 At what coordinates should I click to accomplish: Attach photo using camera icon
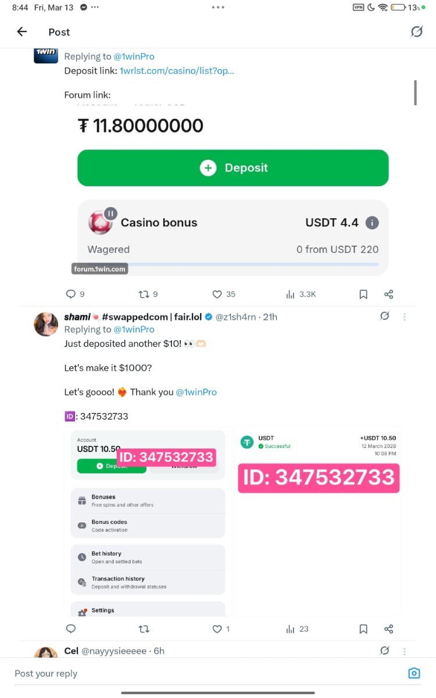[x=414, y=674]
